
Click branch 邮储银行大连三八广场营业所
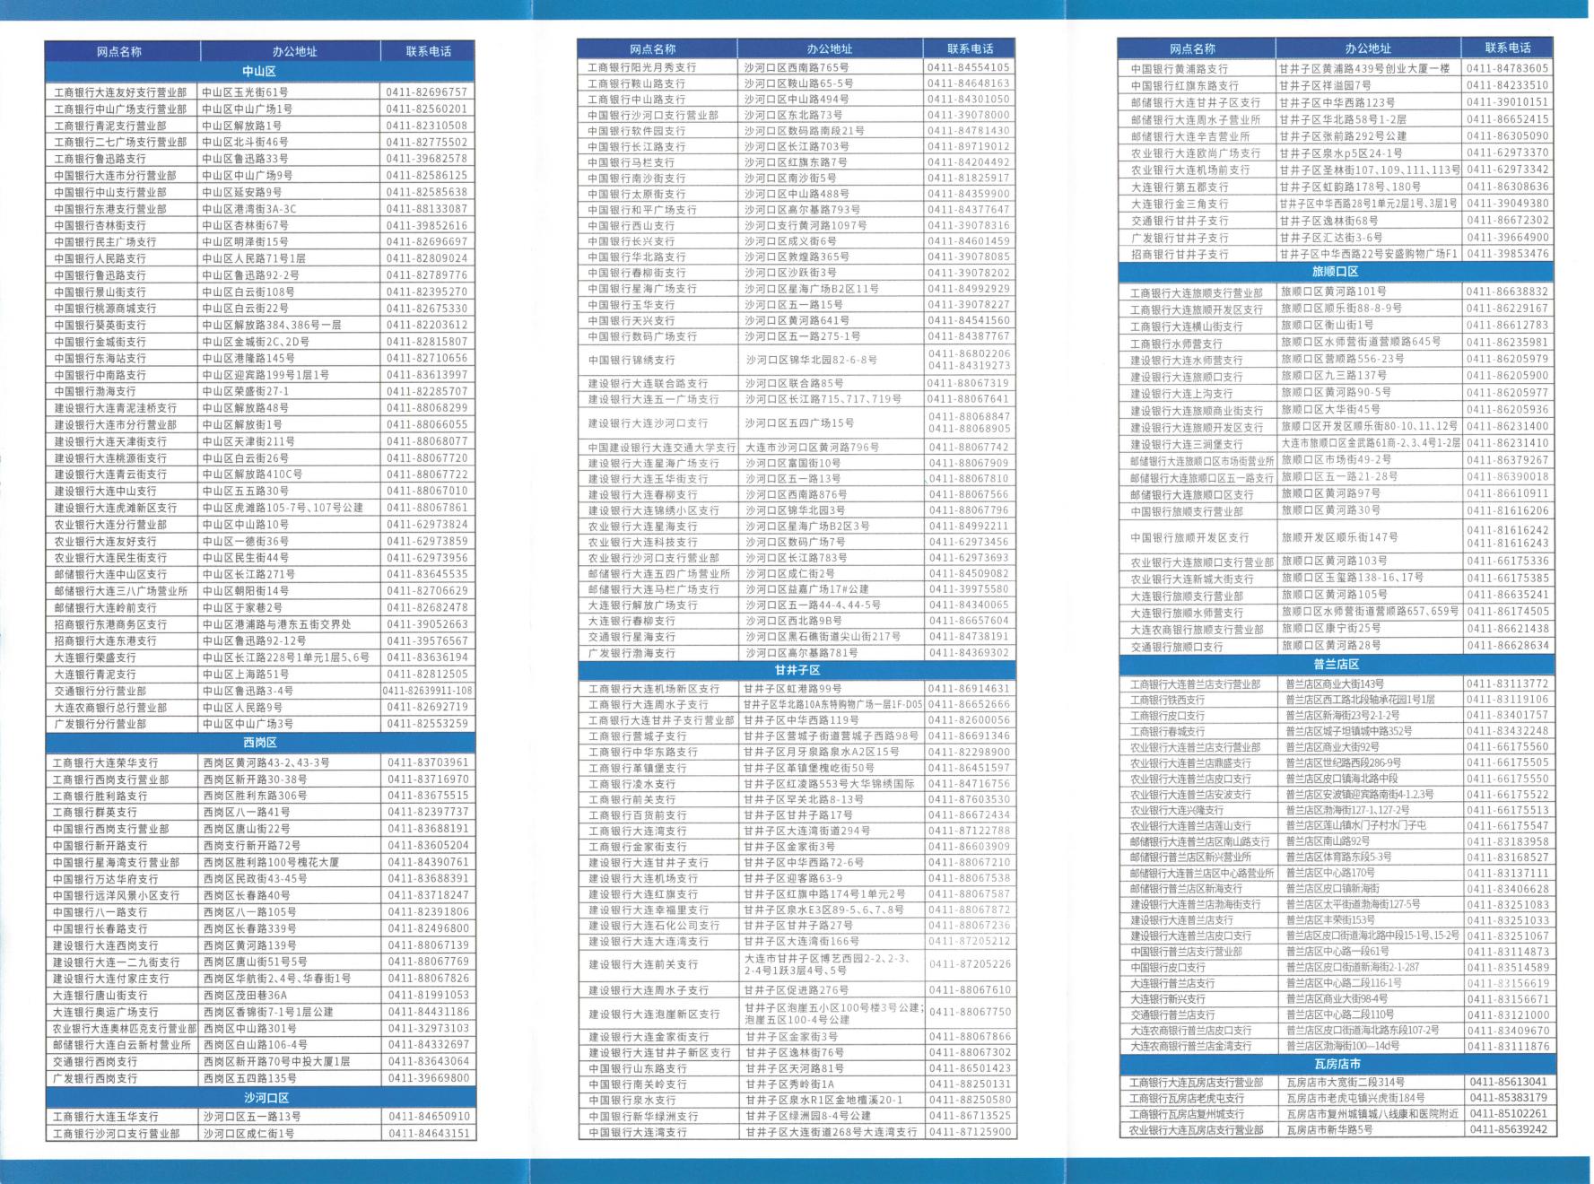coord(121,591)
